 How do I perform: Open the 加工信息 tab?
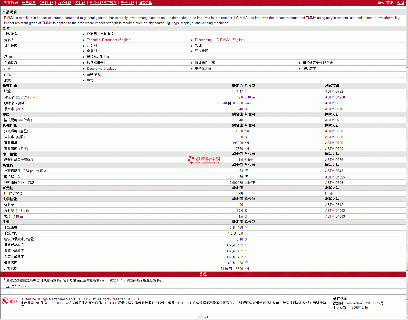pyautogui.click(x=145, y=3)
